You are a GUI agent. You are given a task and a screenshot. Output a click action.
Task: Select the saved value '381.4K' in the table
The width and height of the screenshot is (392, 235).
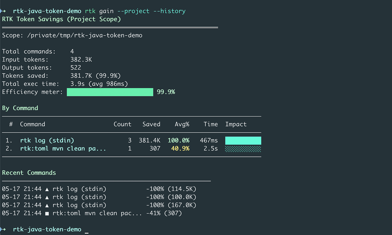150,141
